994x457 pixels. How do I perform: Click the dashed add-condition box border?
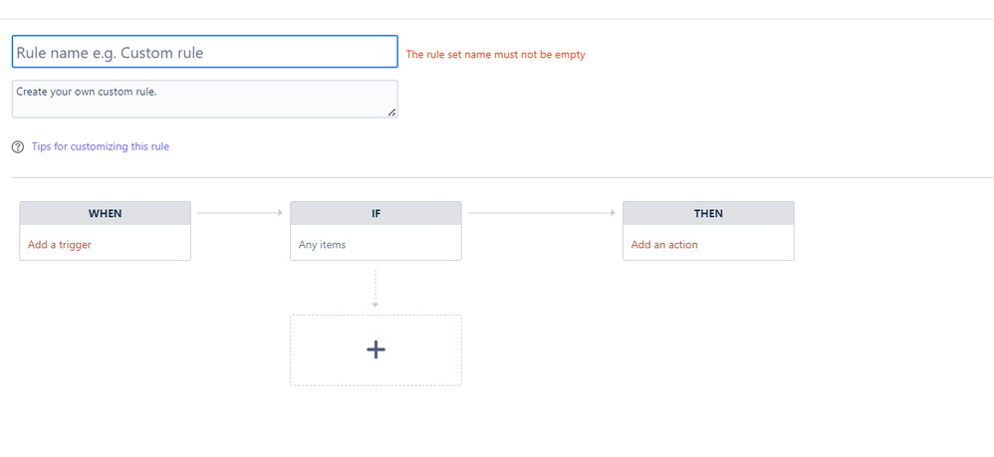click(375, 316)
